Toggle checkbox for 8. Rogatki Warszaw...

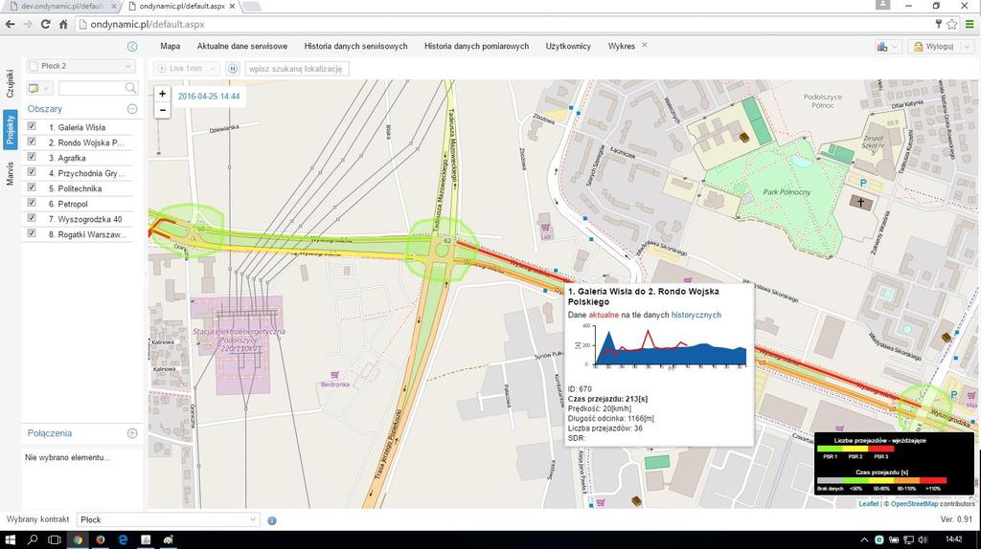point(32,233)
